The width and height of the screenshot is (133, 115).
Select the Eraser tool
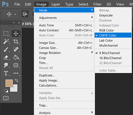click(x=6, y=57)
